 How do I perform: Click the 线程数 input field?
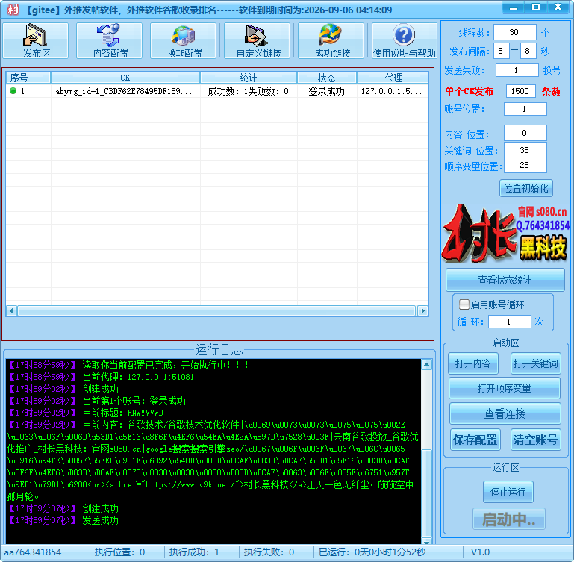pyautogui.click(x=514, y=32)
